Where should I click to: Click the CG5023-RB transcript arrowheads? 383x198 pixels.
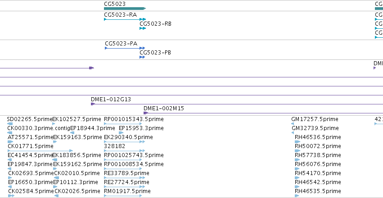point(143,28)
